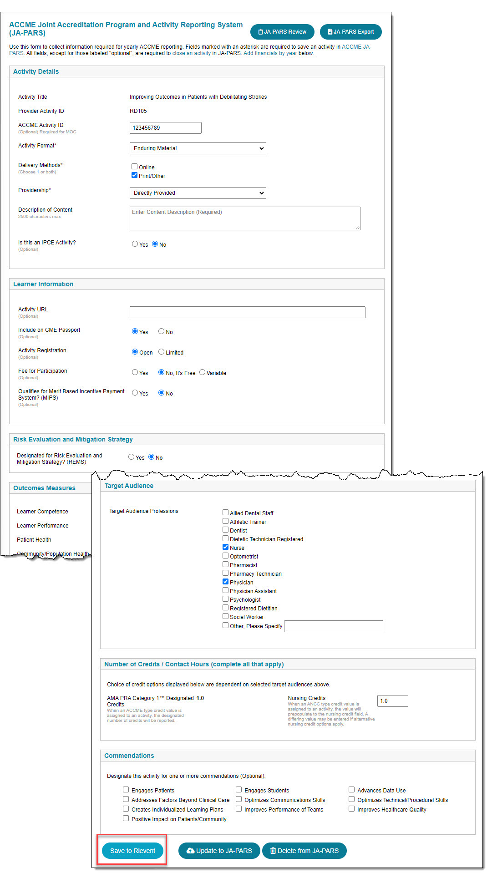The image size is (487, 873).
Task: Select Yes for Fee for Participation
Action: point(135,372)
